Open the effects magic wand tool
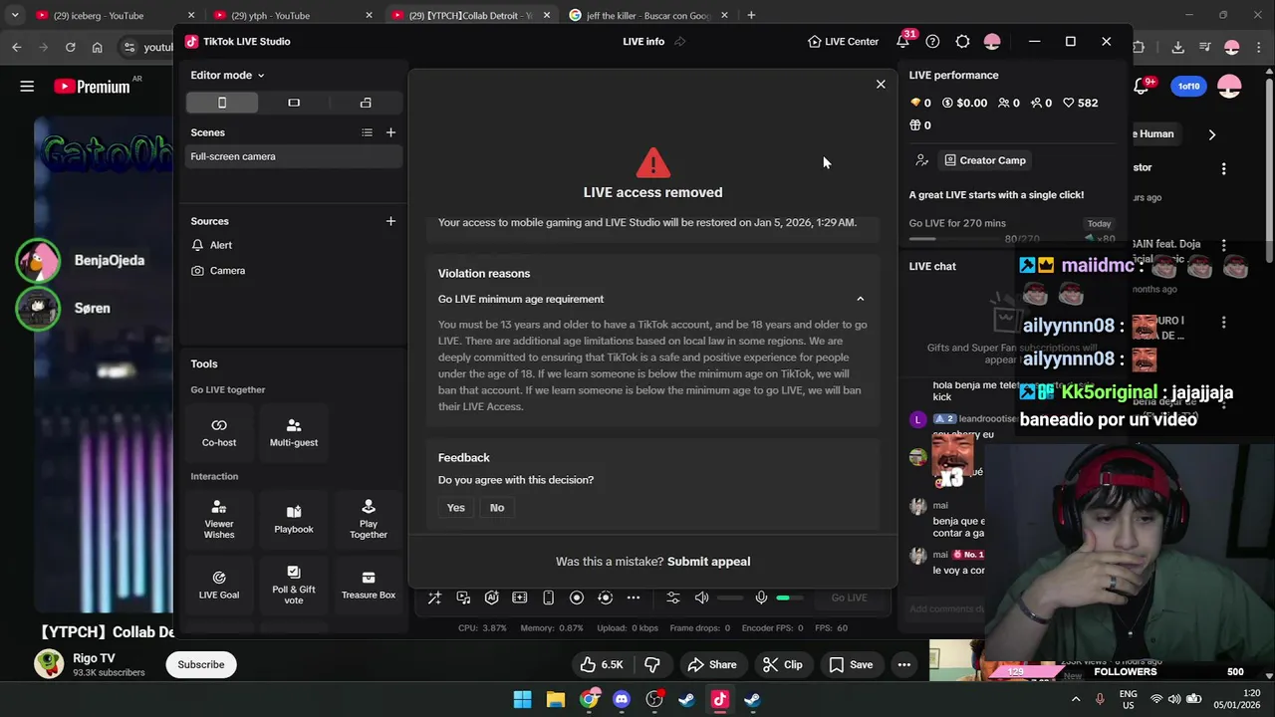 coord(434,597)
